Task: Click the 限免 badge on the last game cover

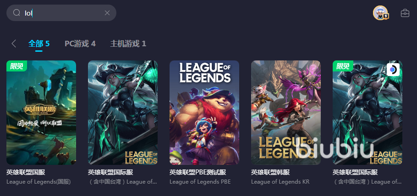Action: tap(343, 66)
